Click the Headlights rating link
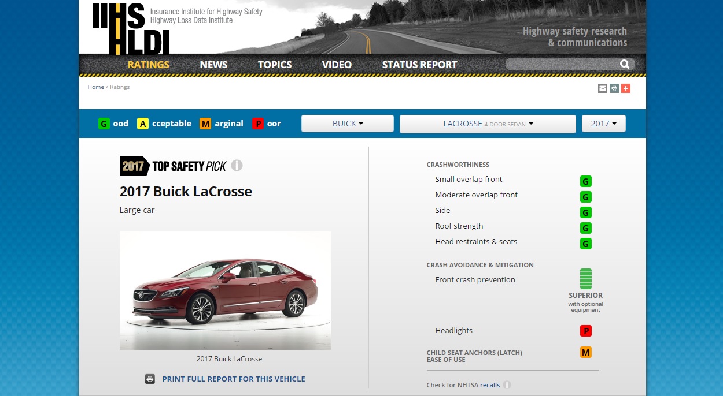The height and width of the screenshot is (396, 723). point(454,331)
